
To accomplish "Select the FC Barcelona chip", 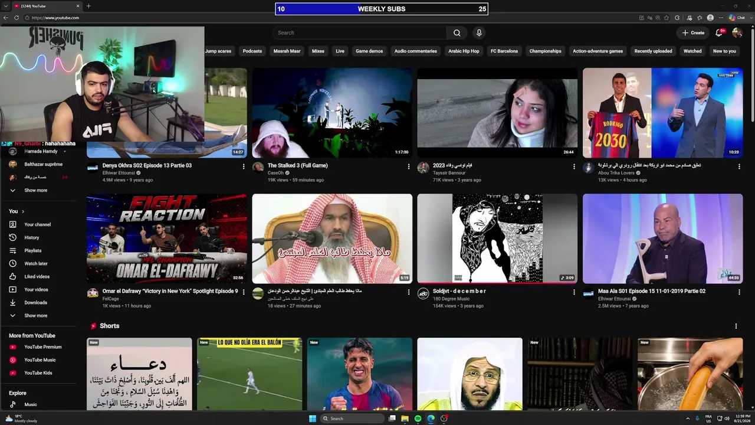I will click(x=504, y=51).
